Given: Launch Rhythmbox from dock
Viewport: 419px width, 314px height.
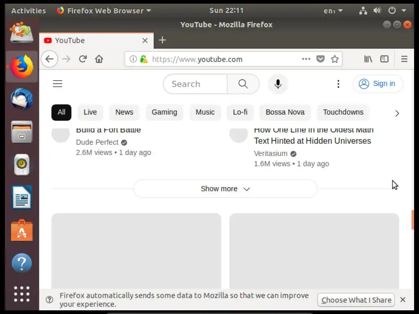Looking at the screenshot, I should point(22,164).
